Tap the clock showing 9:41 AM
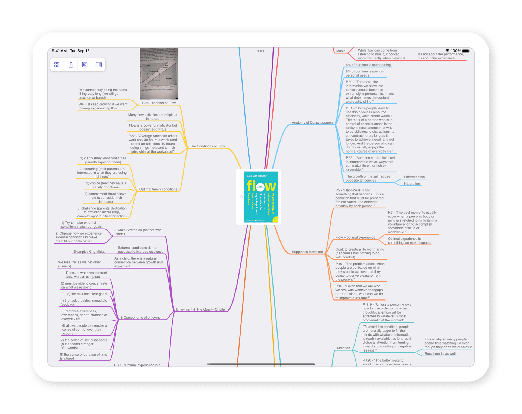 (x=59, y=51)
